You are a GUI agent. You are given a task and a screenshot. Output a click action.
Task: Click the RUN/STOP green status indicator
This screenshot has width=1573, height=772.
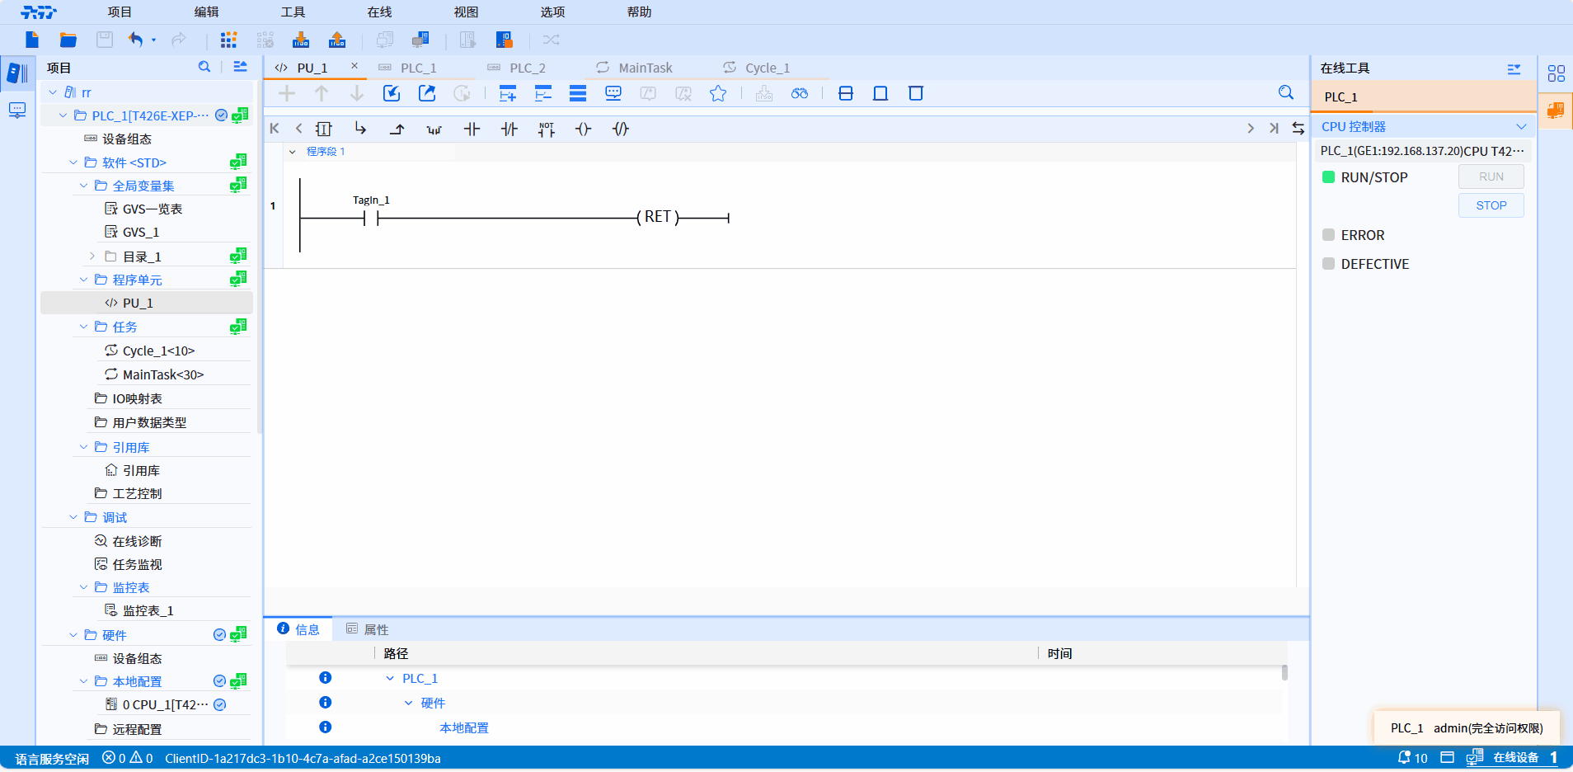(1328, 177)
